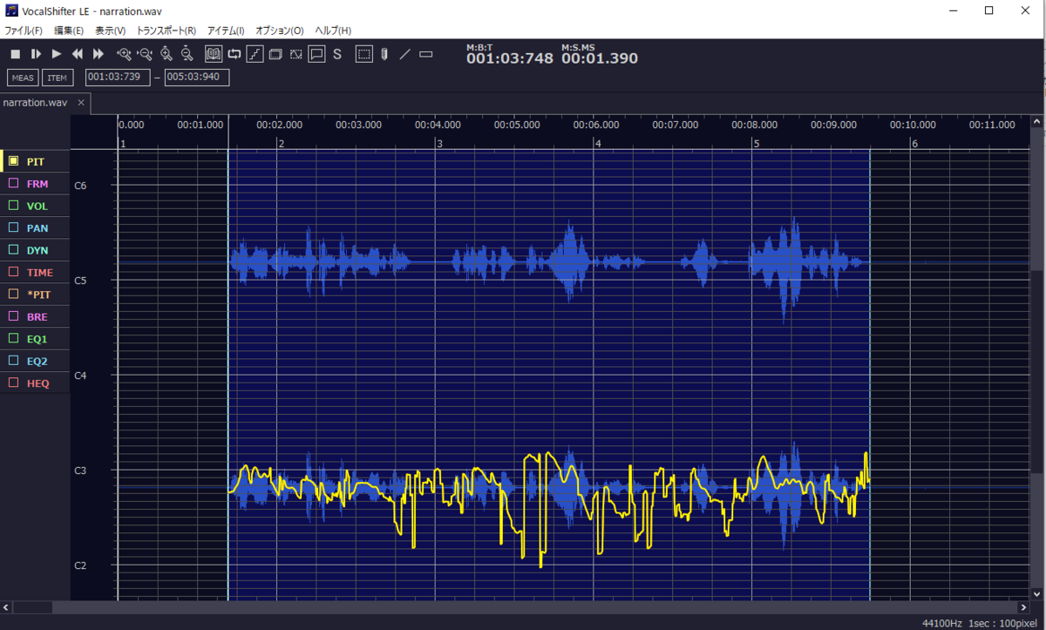This screenshot has width=1046, height=630.
Task: Select the Line draw tool
Action: pyautogui.click(x=404, y=54)
